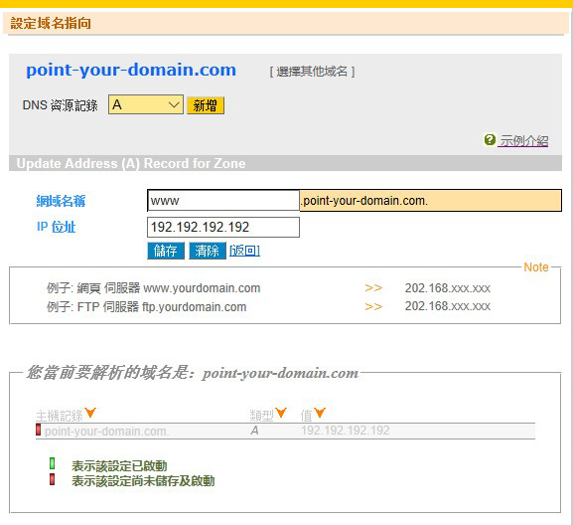The width and height of the screenshot is (573, 525).
Task: Click the green legend indicator for 已啟動
Action: (x=53, y=463)
